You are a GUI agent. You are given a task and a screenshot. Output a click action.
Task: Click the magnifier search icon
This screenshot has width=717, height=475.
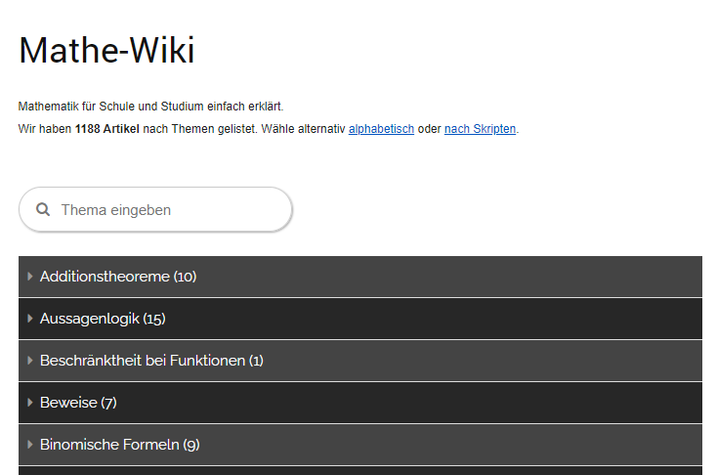coord(43,209)
